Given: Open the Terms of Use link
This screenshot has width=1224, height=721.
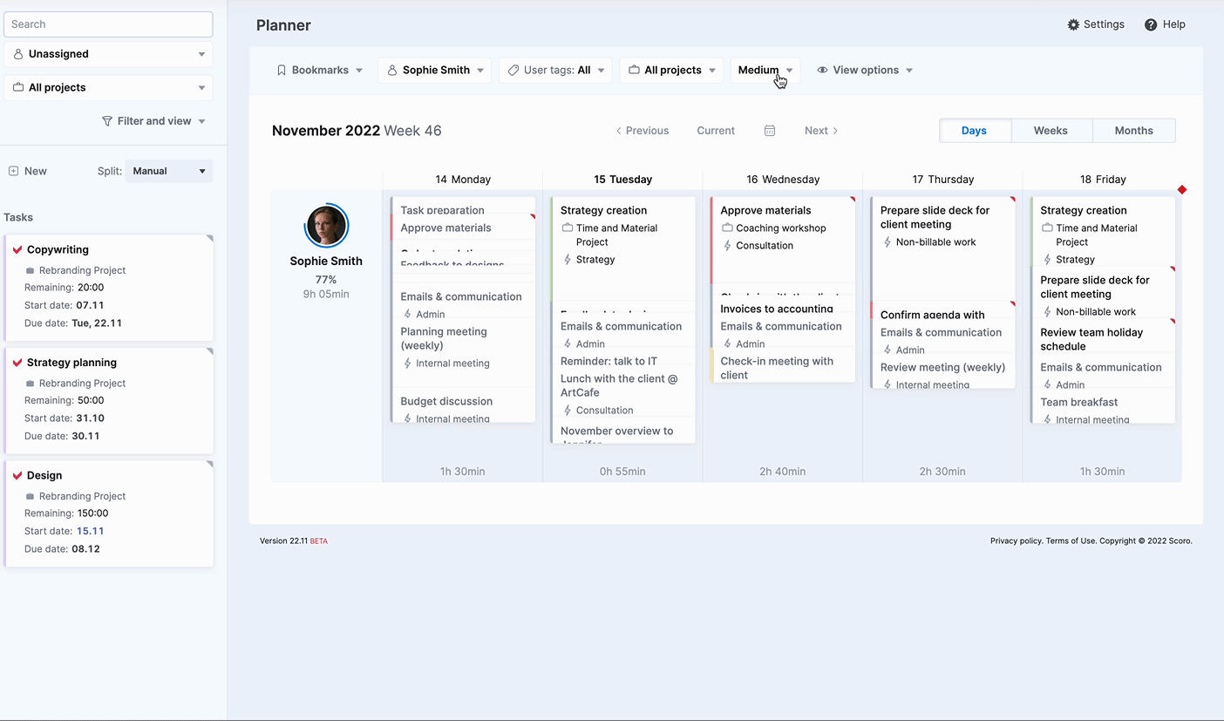Looking at the screenshot, I should tap(1071, 541).
